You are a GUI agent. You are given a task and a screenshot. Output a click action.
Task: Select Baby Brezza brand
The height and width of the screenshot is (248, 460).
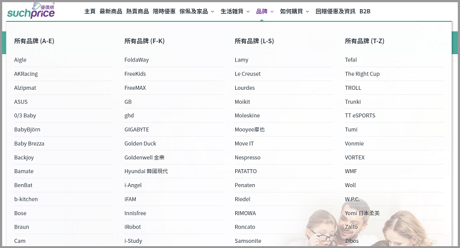click(x=29, y=143)
